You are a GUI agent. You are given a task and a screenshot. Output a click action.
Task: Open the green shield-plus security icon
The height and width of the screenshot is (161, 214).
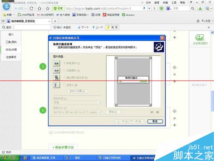[x=161, y=9]
